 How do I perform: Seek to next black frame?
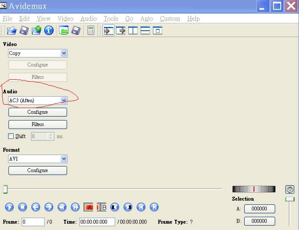click(x=128, y=207)
